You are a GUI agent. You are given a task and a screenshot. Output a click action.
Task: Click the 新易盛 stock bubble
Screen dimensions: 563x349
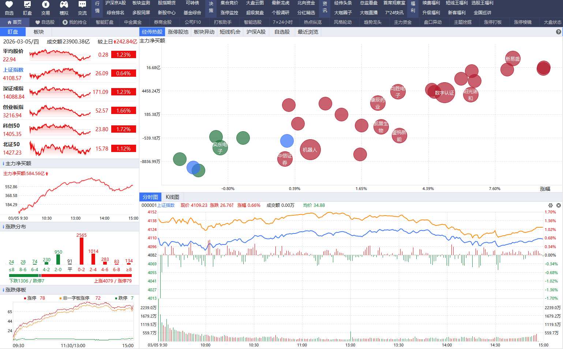[513, 58]
